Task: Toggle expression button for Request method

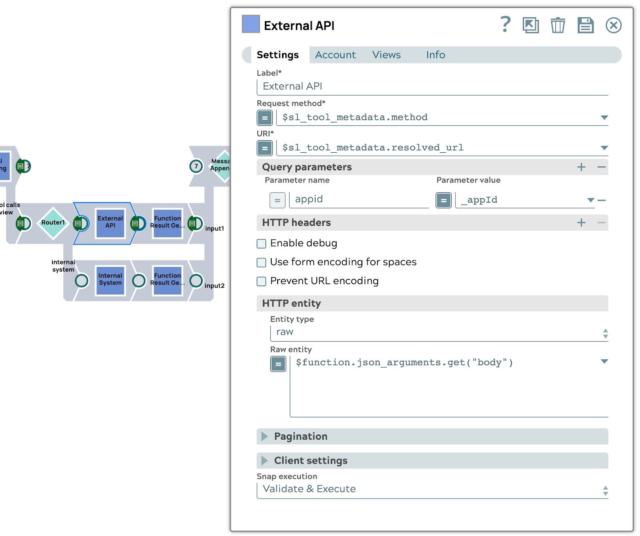Action: (264, 118)
